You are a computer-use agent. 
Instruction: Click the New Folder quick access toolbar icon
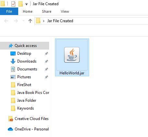tap(20, 4)
